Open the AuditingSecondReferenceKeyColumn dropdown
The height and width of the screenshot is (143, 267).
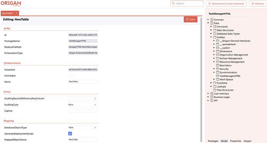click(x=83, y=99)
